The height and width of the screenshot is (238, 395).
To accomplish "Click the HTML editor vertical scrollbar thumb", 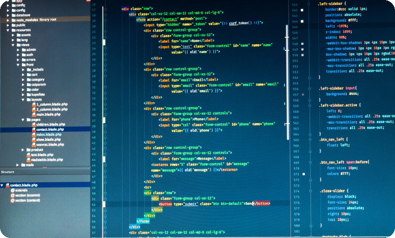I will [288, 82].
